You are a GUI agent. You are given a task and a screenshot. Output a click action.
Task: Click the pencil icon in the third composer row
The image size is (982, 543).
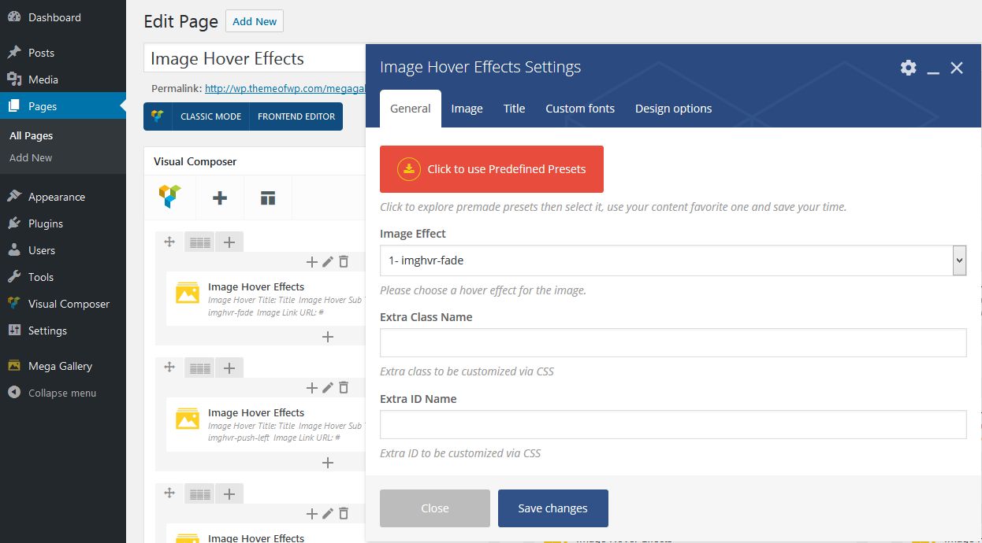(x=328, y=514)
